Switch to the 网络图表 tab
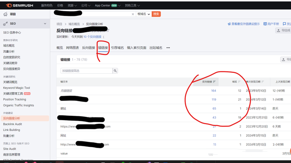Viewport: 291px width, 163px height. (72, 48)
